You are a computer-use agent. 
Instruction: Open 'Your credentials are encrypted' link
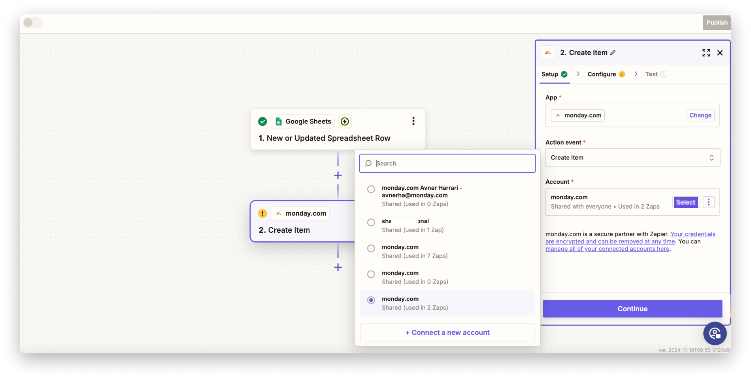630,238
